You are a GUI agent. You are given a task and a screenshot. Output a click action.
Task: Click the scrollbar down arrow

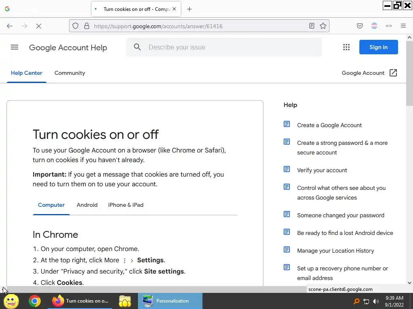point(409,283)
